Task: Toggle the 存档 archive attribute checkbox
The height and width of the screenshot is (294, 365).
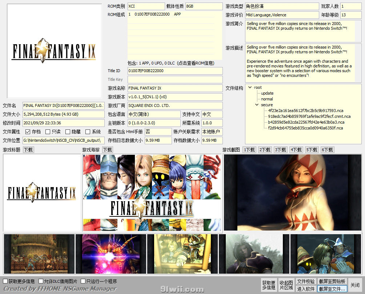Action: click(x=28, y=132)
